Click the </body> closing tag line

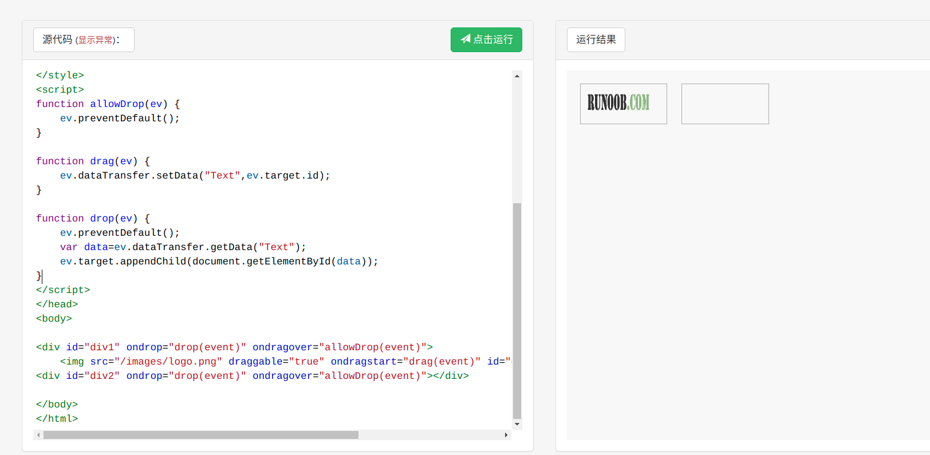point(57,404)
